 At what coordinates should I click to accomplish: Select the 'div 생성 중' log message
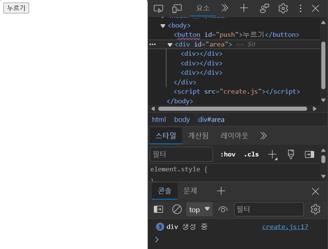pyautogui.click(x=187, y=227)
